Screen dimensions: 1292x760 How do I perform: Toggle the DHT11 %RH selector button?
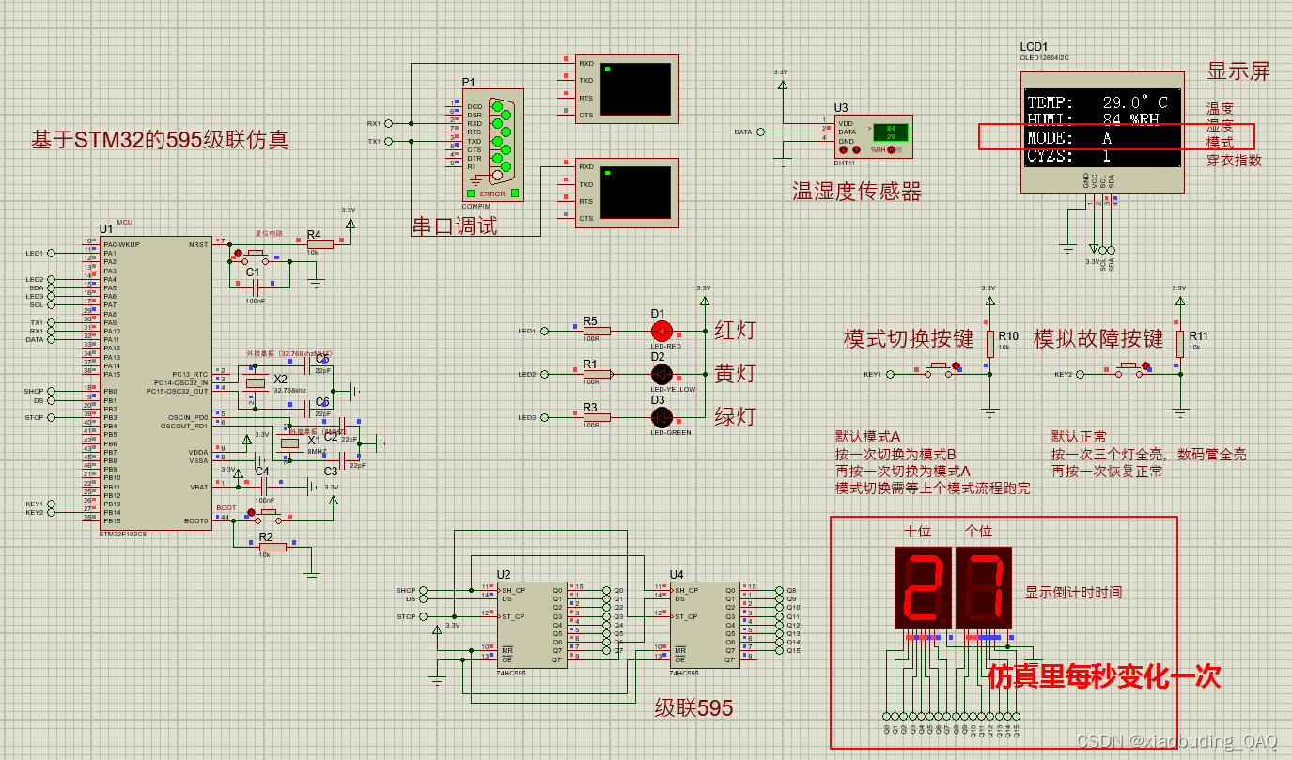pyautogui.click(x=892, y=149)
